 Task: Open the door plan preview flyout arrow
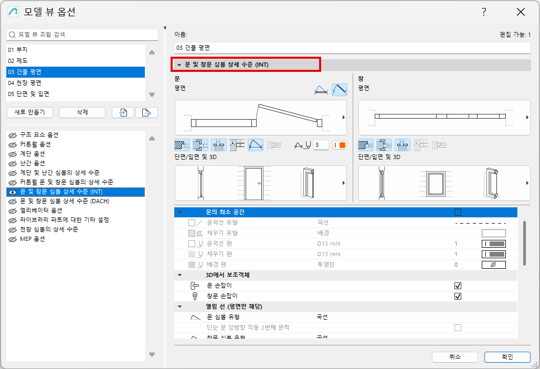[343, 118]
